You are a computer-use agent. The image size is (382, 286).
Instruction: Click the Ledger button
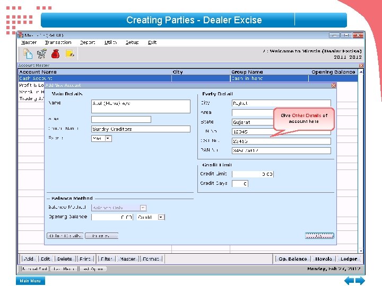349,259
